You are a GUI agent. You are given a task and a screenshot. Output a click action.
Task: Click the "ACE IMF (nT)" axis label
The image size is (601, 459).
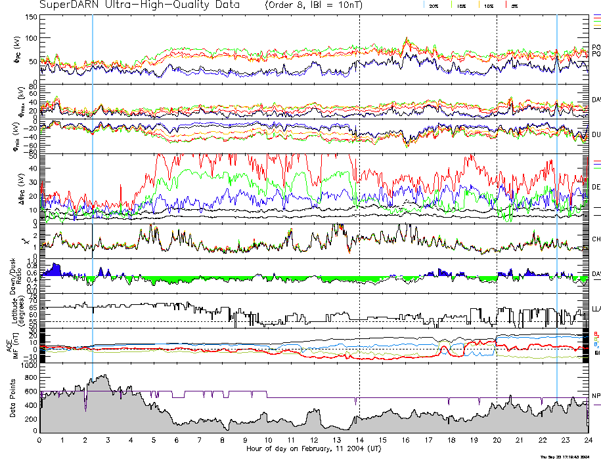coord(12,344)
